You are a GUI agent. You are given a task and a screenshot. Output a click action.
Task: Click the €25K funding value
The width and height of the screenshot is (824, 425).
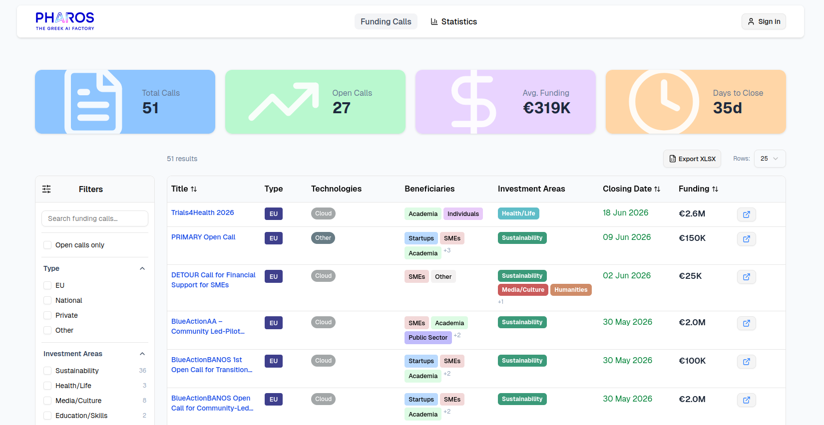click(690, 276)
